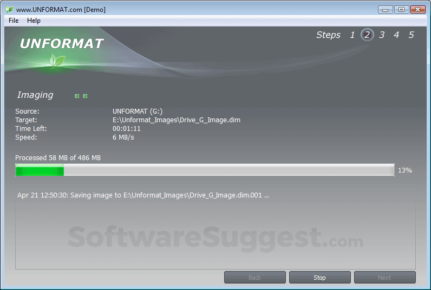Minimize the UNFORMAT window

click(385, 10)
